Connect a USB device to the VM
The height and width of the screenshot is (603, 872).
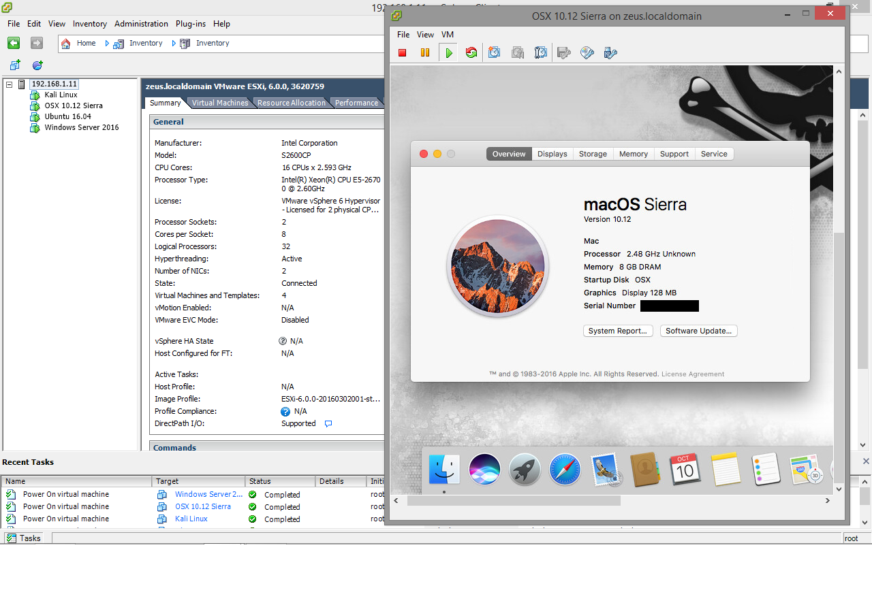[610, 52]
